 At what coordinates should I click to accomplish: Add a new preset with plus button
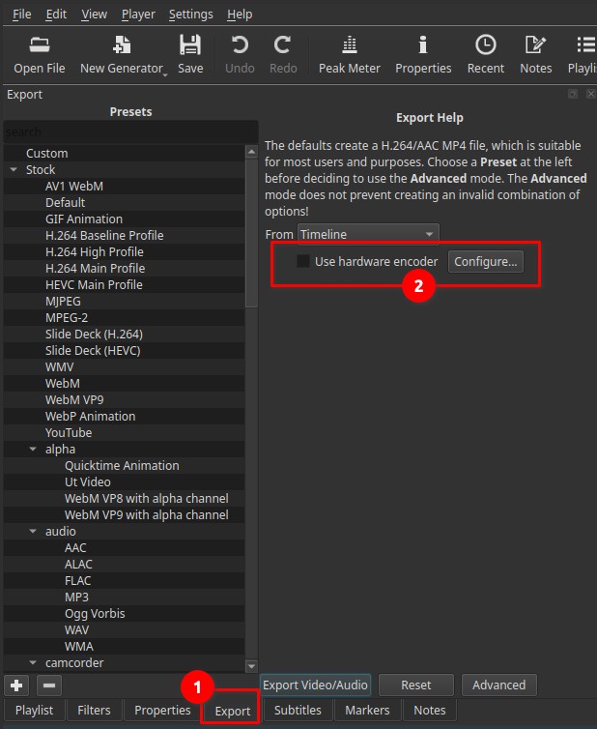tap(16, 685)
